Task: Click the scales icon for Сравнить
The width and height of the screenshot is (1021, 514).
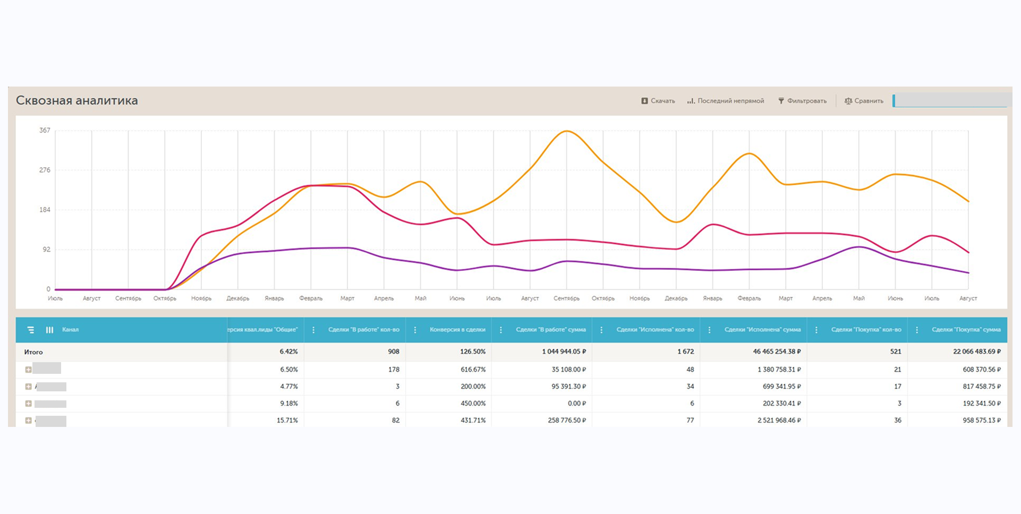Action: [x=848, y=101]
